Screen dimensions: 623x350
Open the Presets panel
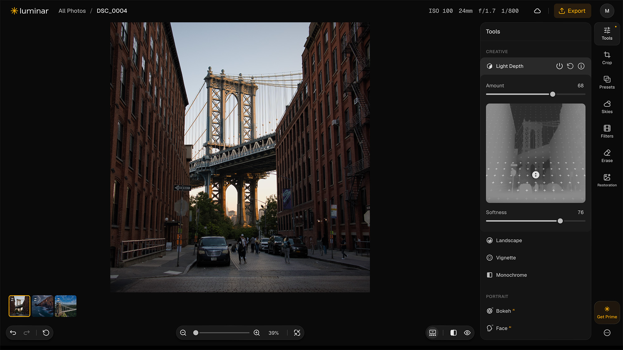[x=607, y=83]
